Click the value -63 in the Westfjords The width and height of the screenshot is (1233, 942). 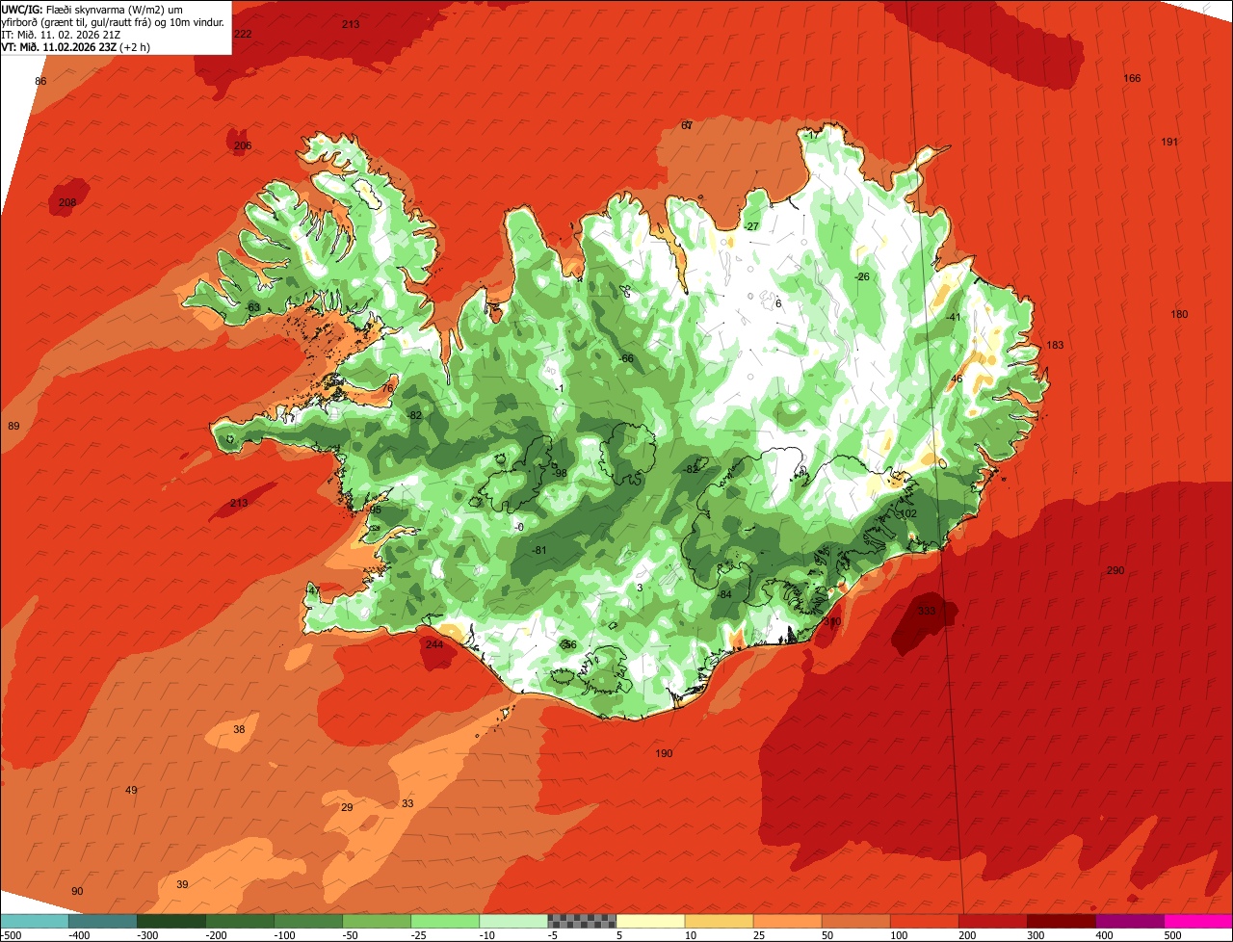pyautogui.click(x=252, y=307)
